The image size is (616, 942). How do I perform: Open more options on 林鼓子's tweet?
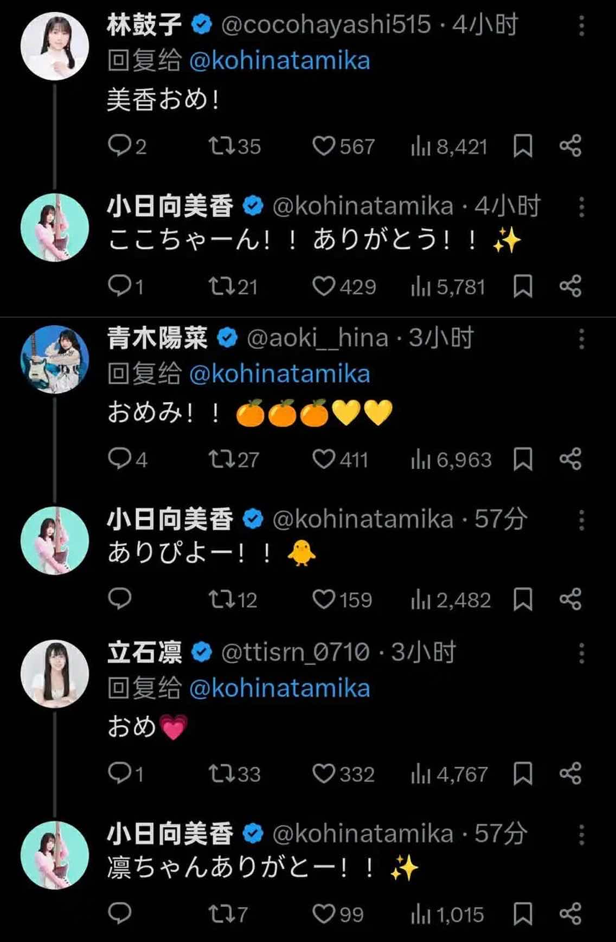[x=581, y=25]
